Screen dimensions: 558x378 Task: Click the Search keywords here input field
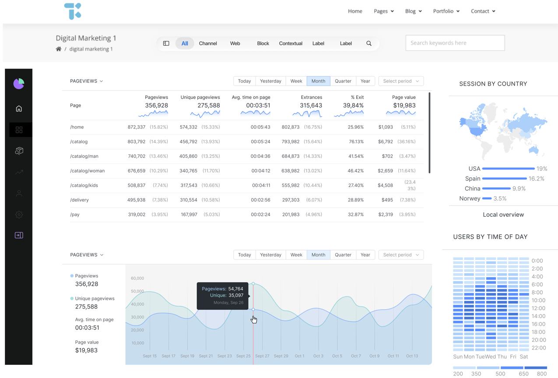pos(455,43)
